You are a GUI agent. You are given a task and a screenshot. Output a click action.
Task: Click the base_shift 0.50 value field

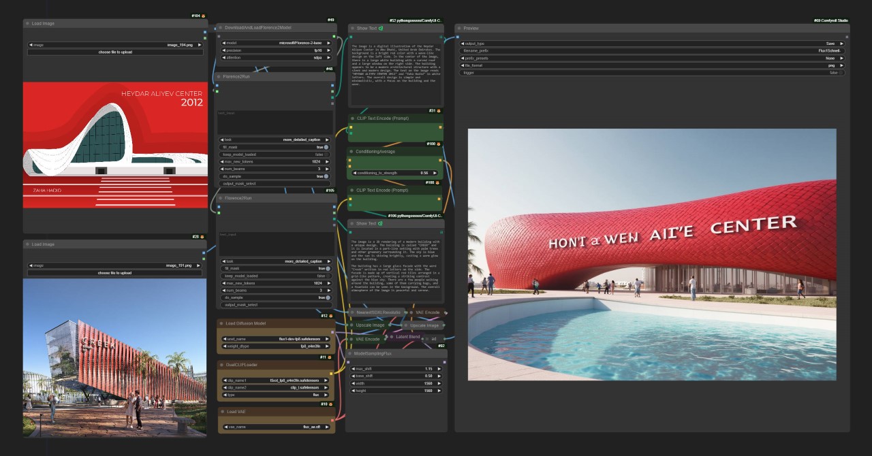pyautogui.click(x=396, y=376)
